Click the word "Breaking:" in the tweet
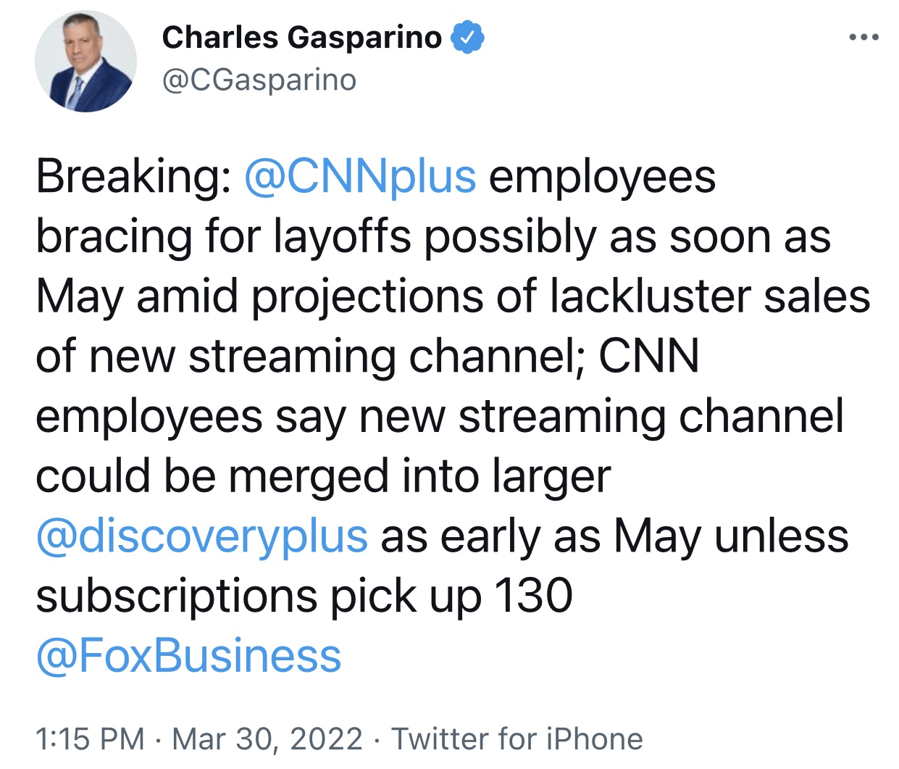 click(x=133, y=177)
